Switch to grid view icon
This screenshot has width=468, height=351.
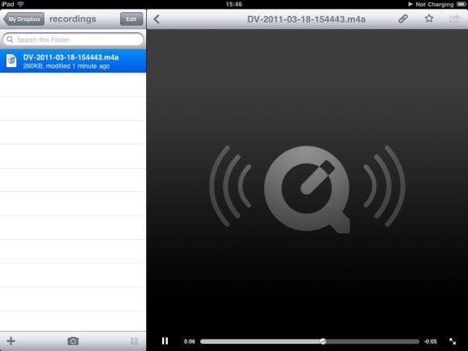pos(134,341)
